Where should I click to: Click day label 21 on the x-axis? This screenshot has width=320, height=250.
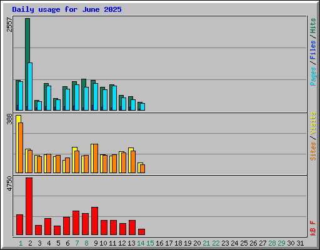click(x=206, y=243)
